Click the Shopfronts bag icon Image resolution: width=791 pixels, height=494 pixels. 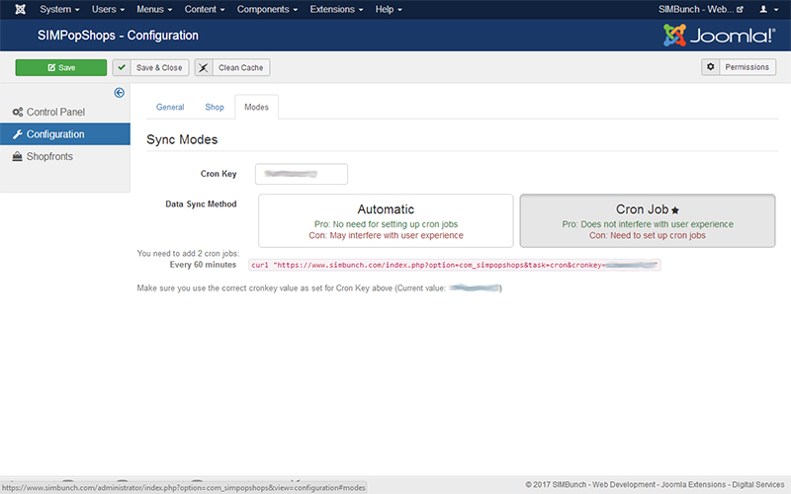tap(17, 156)
